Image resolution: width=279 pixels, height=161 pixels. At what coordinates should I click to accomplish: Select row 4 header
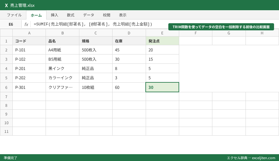click(6, 68)
